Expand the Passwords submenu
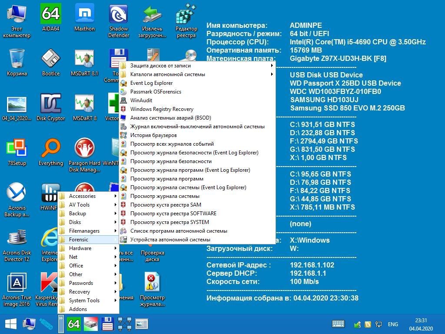 pos(88,283)
